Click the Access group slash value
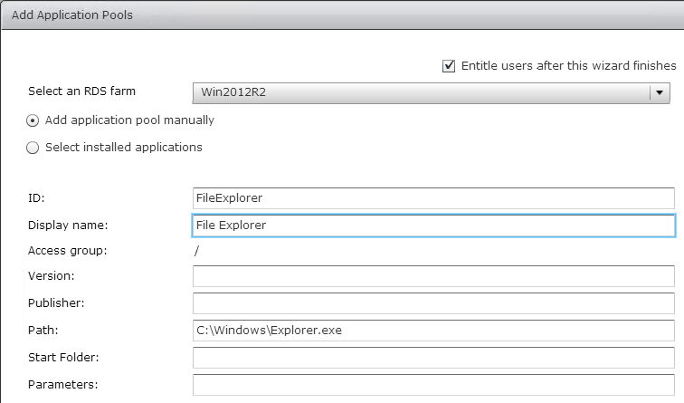 coord(196,251)
